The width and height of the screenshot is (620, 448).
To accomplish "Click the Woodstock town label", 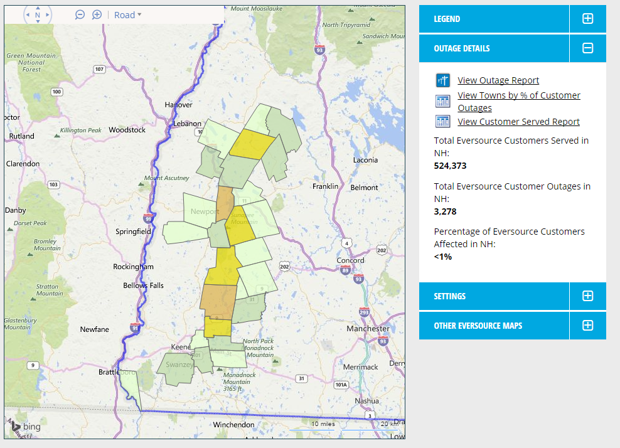I will coord(127,130).
